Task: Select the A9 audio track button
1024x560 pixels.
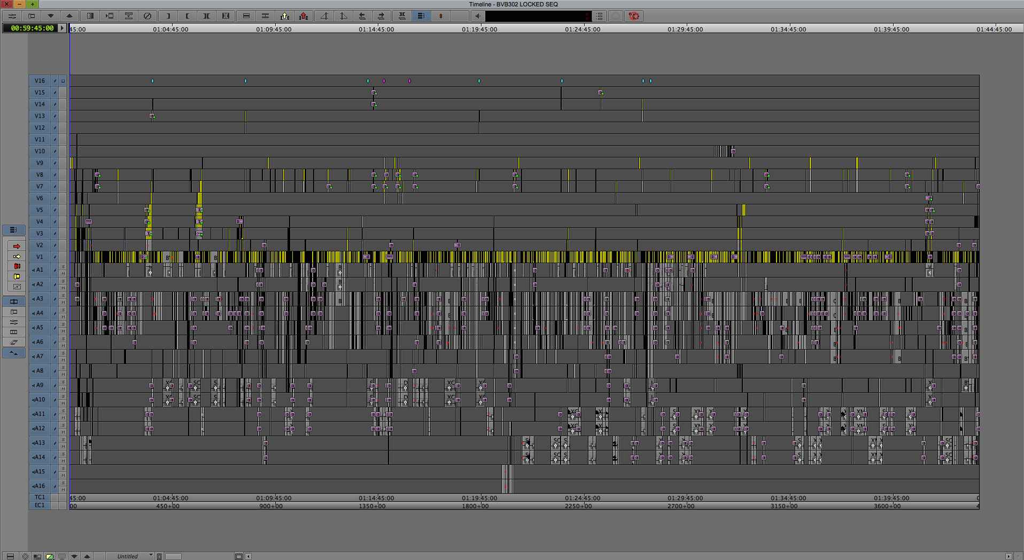Action: (40, 385)
